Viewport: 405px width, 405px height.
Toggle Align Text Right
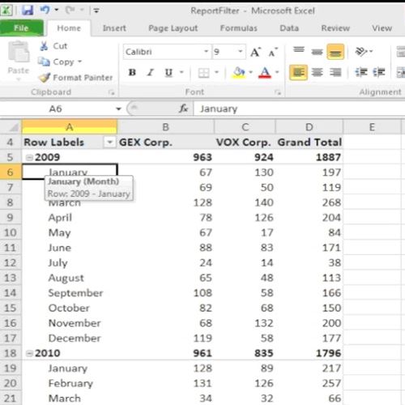(335, 72)
